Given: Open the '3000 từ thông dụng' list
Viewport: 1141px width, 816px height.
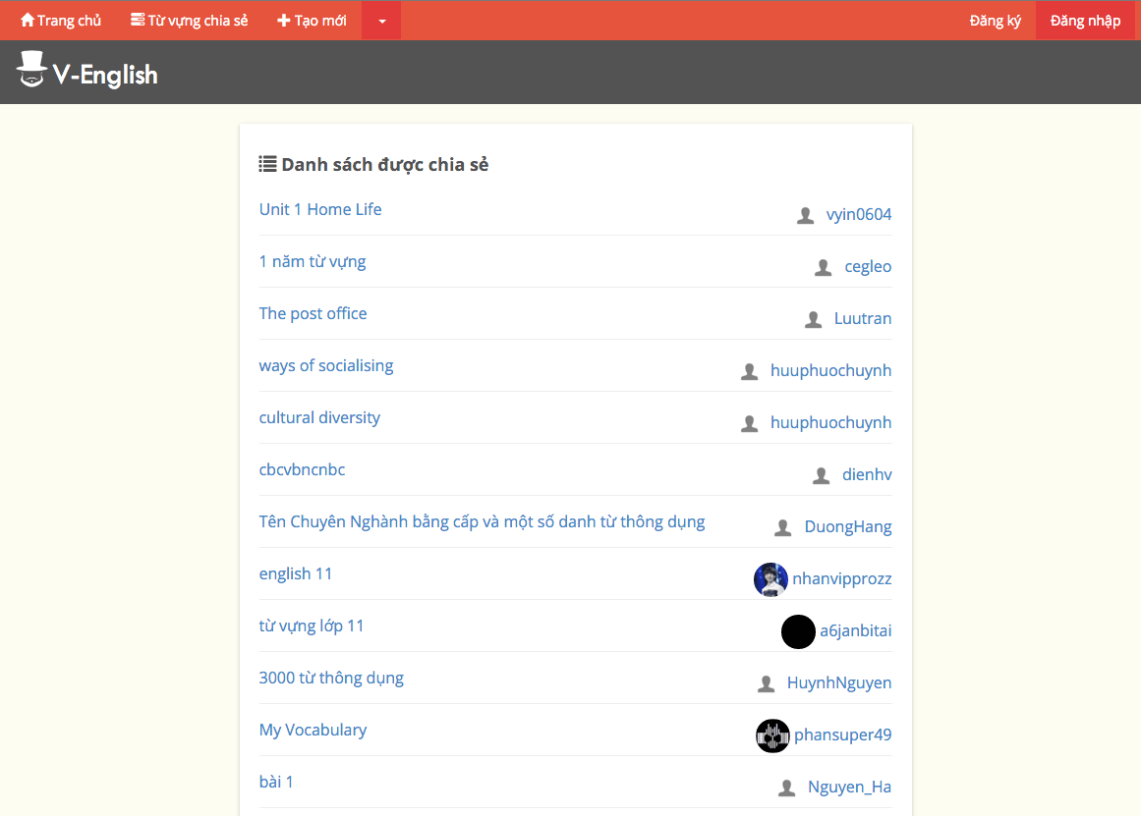Looking at the screenshot, I should (x=331, y=678).
